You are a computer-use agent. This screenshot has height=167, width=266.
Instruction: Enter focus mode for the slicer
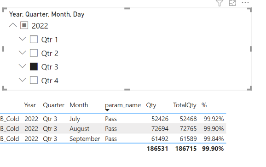click(x=232, y=3)
